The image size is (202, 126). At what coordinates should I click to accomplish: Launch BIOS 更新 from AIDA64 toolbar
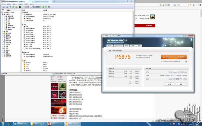click(46, 7)
